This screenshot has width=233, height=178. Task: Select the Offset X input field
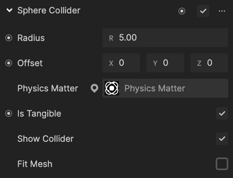point(121,63)
